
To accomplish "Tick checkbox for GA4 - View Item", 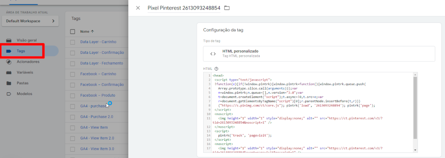I will [x=73, y=128].
